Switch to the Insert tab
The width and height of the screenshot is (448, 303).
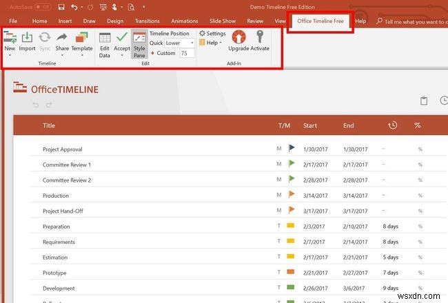65,21
